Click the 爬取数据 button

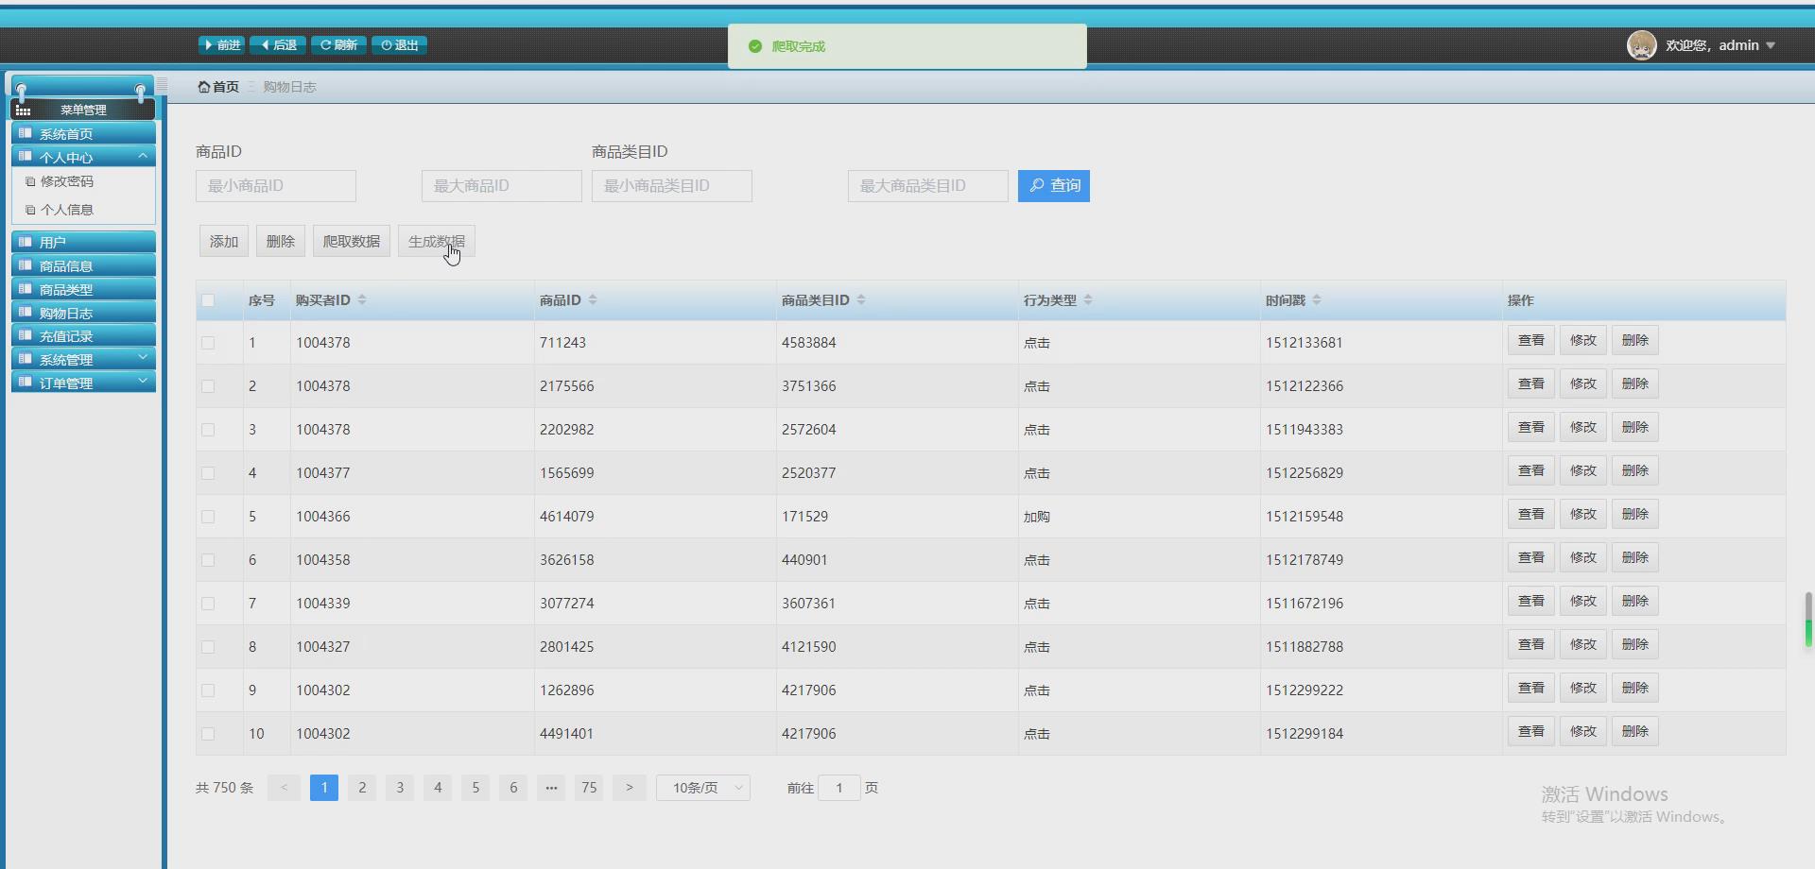click(x=352, y=242)
